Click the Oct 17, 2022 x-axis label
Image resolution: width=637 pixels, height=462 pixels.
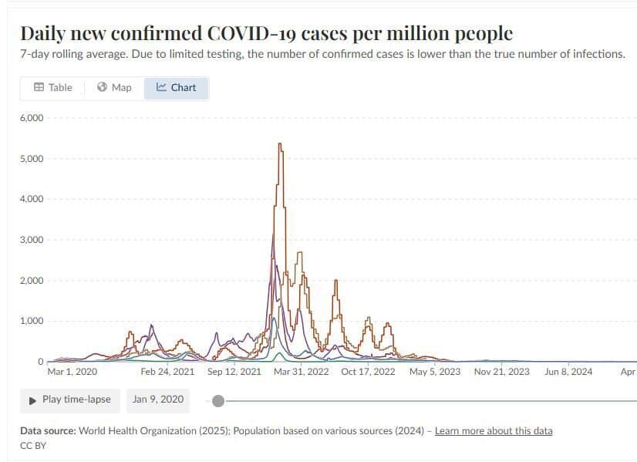tap(368, 372)
